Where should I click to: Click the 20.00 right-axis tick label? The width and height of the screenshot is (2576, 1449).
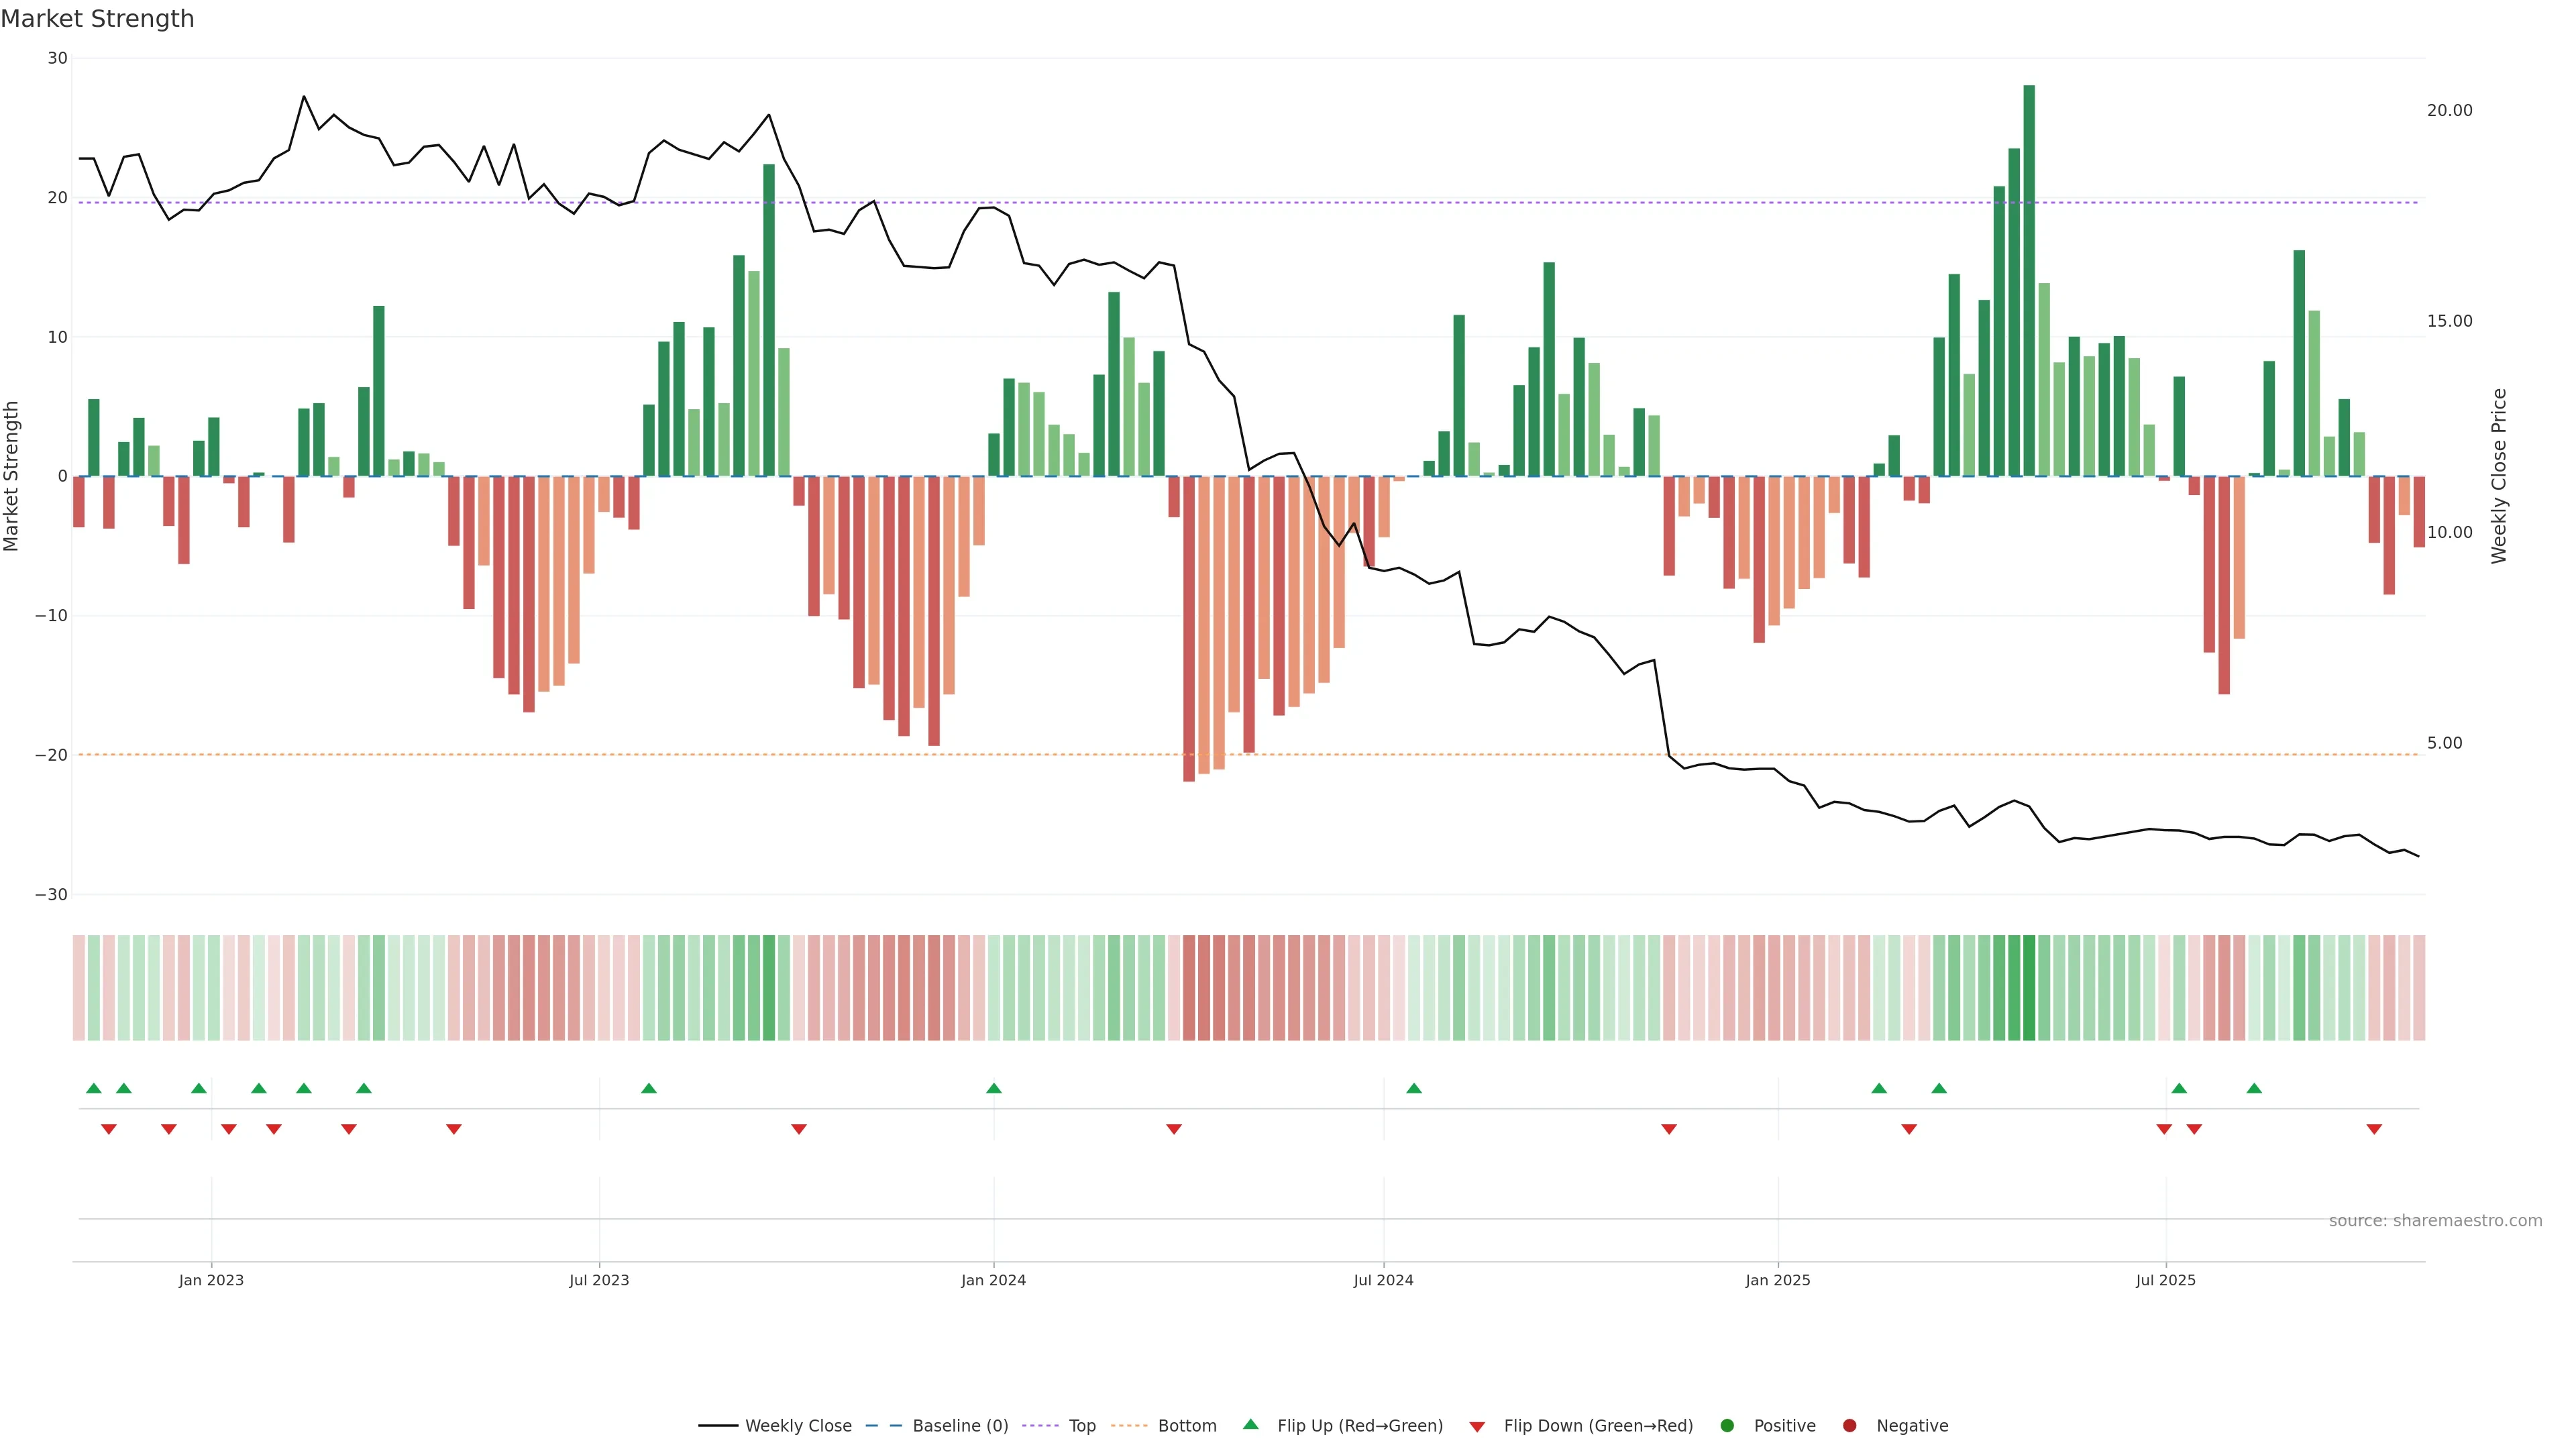[x=2449, y=110]
